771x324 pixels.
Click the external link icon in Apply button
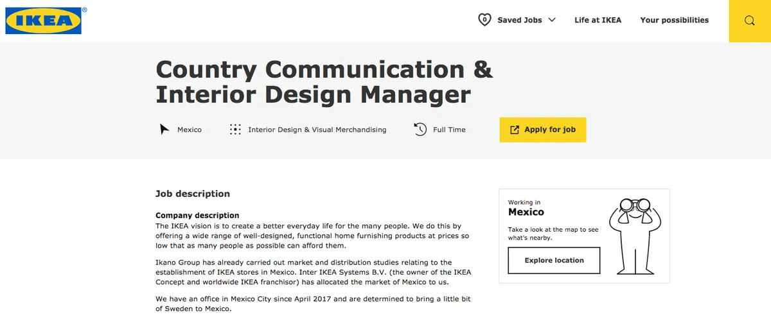click(514, 130)
